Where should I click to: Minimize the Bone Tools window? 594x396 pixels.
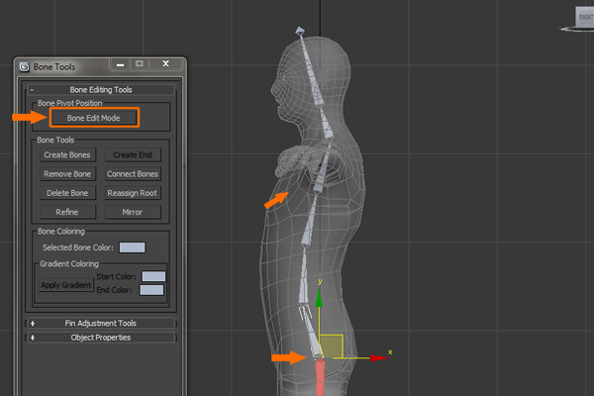pyautogui.click(x=121, y=64)
